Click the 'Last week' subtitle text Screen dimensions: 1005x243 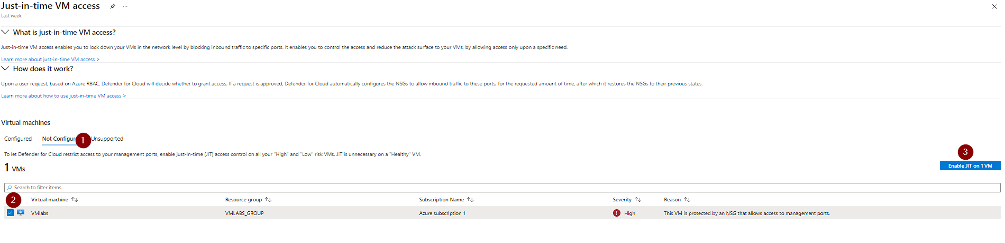tap(11, 16)
